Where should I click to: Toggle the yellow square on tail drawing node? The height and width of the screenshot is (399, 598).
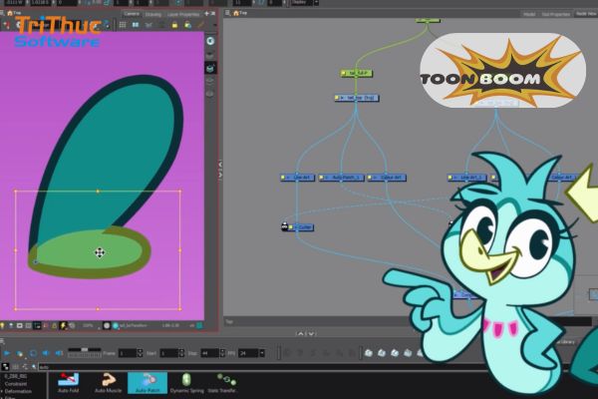click(337, 98)
